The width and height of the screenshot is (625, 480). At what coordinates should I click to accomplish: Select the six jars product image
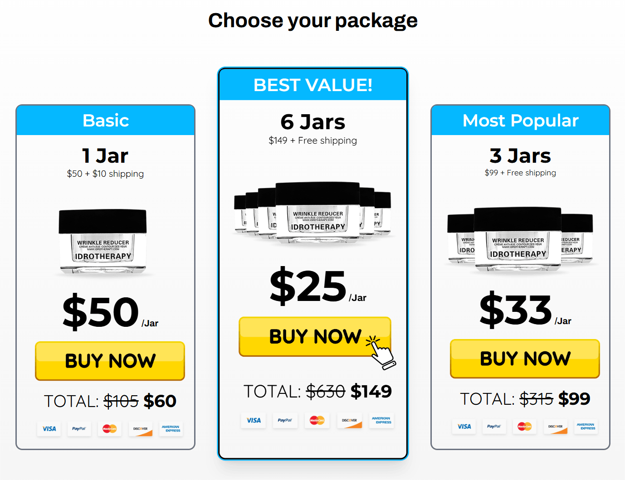click(313, 212)
